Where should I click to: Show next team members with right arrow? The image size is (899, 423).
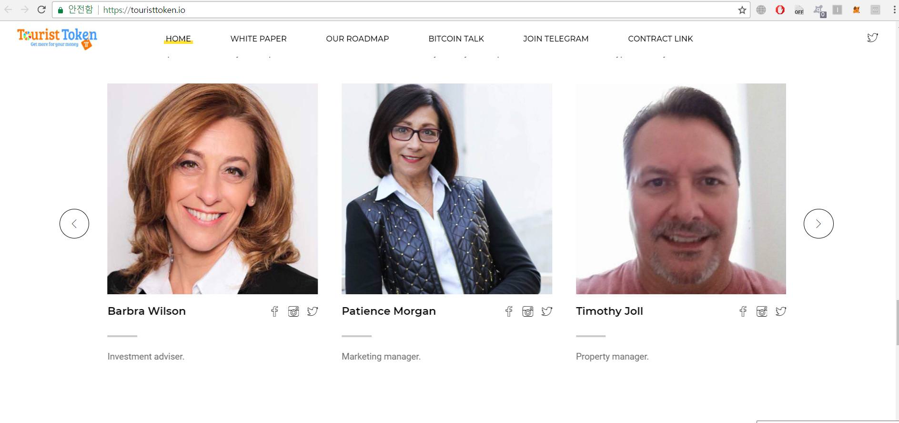tap(818, 224)
